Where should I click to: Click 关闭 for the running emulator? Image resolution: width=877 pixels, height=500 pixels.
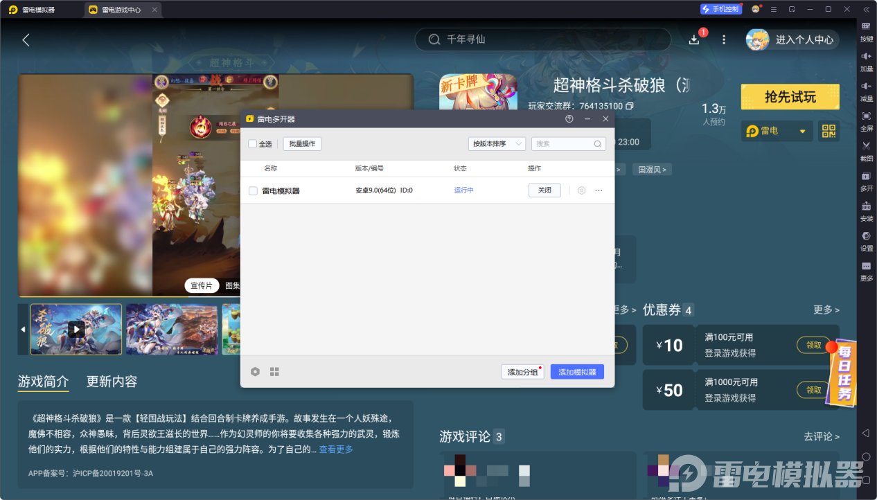click(544, 190)
